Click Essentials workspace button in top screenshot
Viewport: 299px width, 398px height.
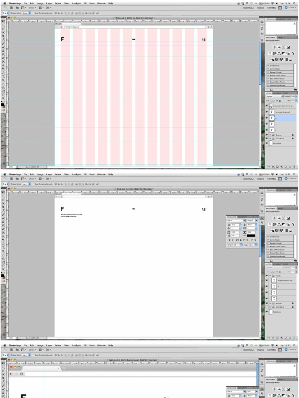pyautogui.click(x=248, y=8)
